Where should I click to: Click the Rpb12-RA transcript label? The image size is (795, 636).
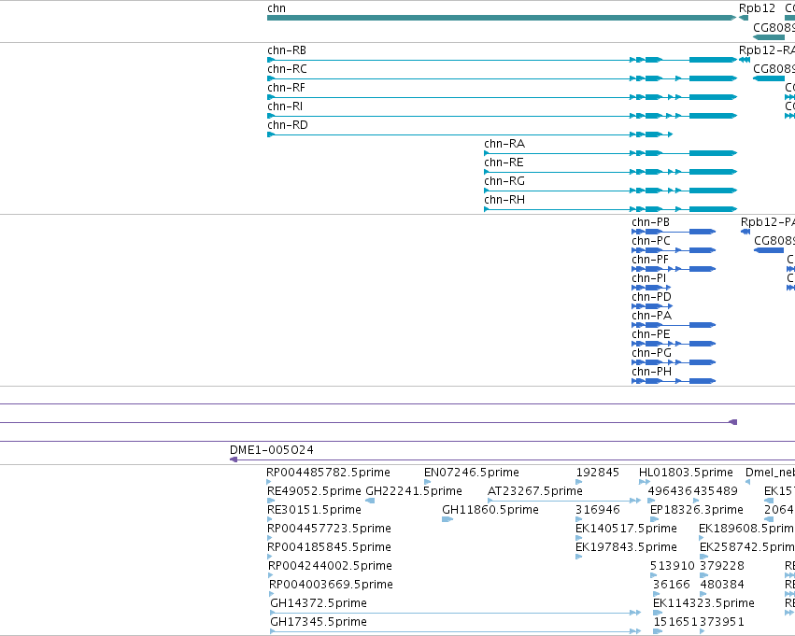coord(767,50)
